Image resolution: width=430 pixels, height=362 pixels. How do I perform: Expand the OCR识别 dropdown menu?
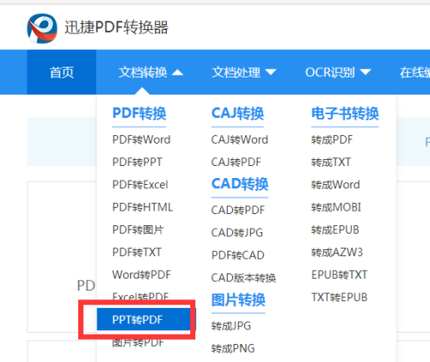click(x=338, y=72)
